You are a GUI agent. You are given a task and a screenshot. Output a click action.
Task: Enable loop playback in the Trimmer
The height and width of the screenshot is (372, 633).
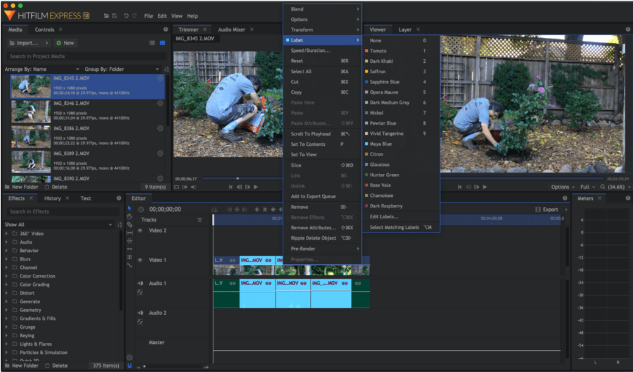tap(176, 187)
